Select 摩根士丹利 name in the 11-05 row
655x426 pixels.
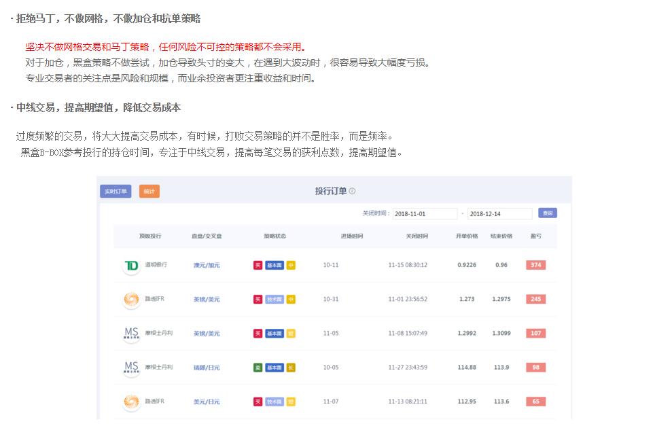point(159,333)
